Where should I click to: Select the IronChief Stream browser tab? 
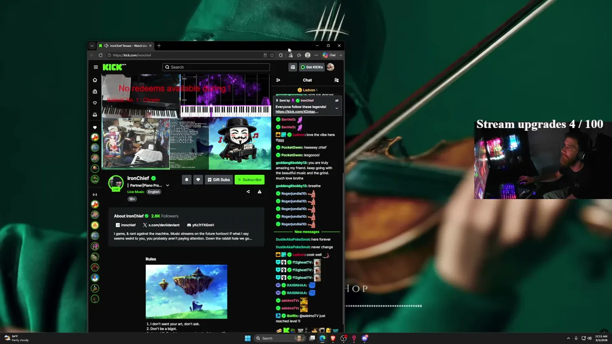[x=125, y=46]
